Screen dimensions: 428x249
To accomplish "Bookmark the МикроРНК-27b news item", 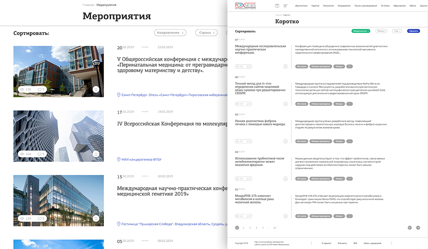I will tap(285, 216).
